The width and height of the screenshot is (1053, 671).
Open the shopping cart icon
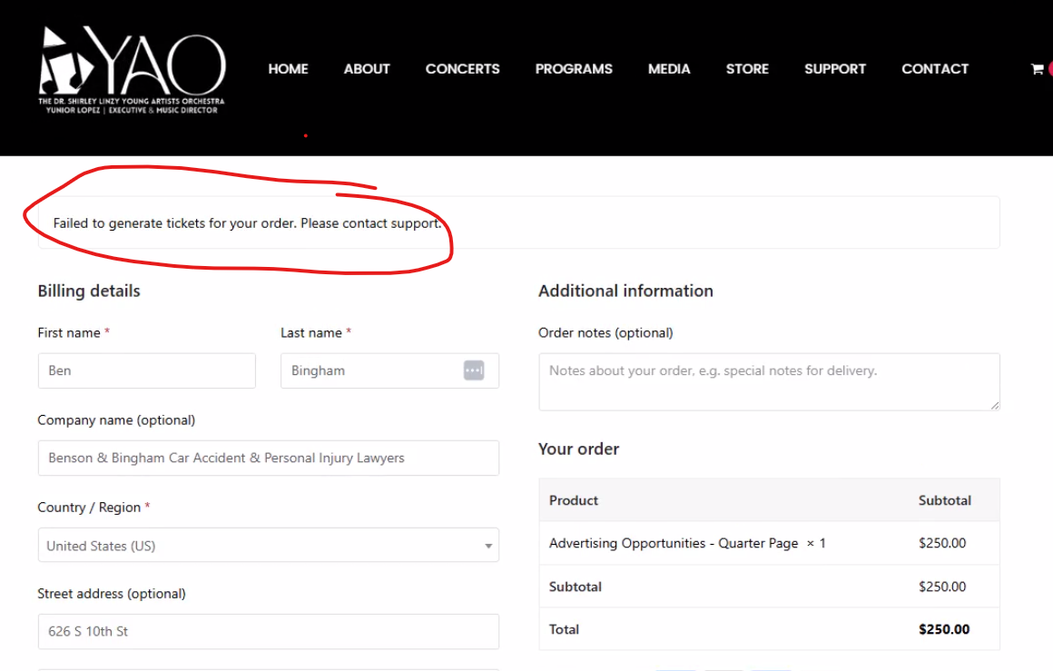1037,69
